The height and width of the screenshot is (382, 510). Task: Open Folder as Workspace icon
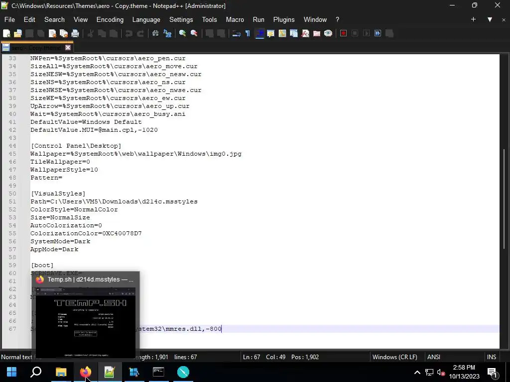pyautogui.click(x=316, y=33)
